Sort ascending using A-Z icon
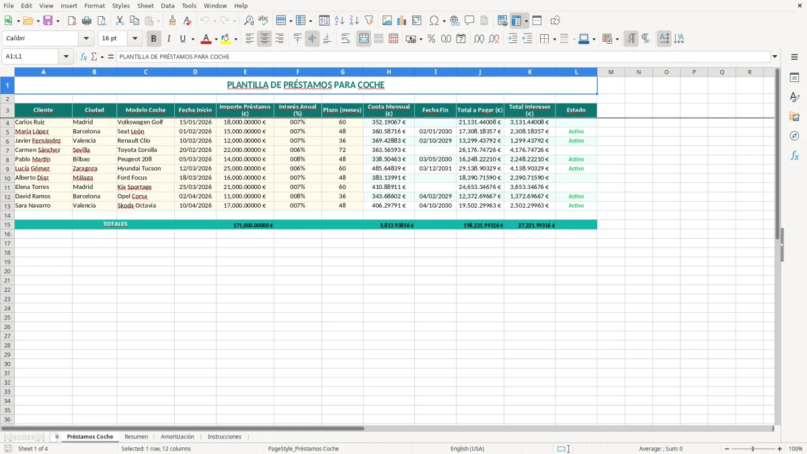The image size is (807, 454). point(340,21)
